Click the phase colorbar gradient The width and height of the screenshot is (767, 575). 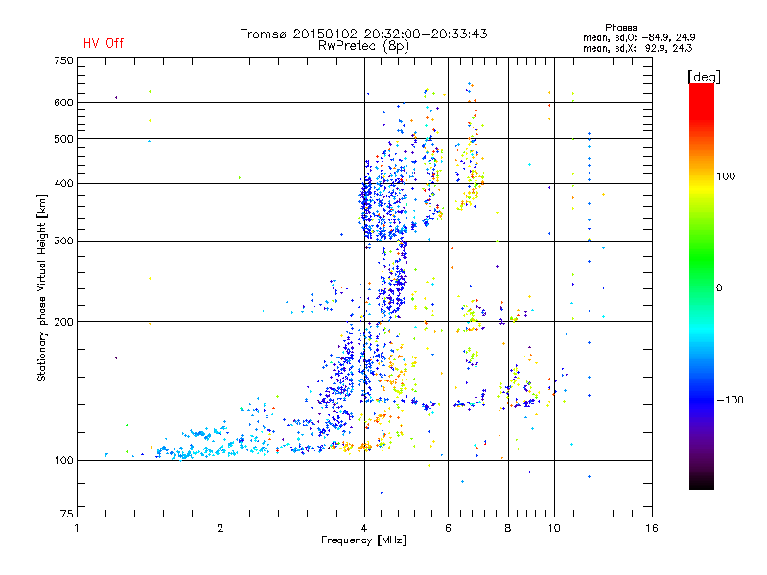pos(702,286)
